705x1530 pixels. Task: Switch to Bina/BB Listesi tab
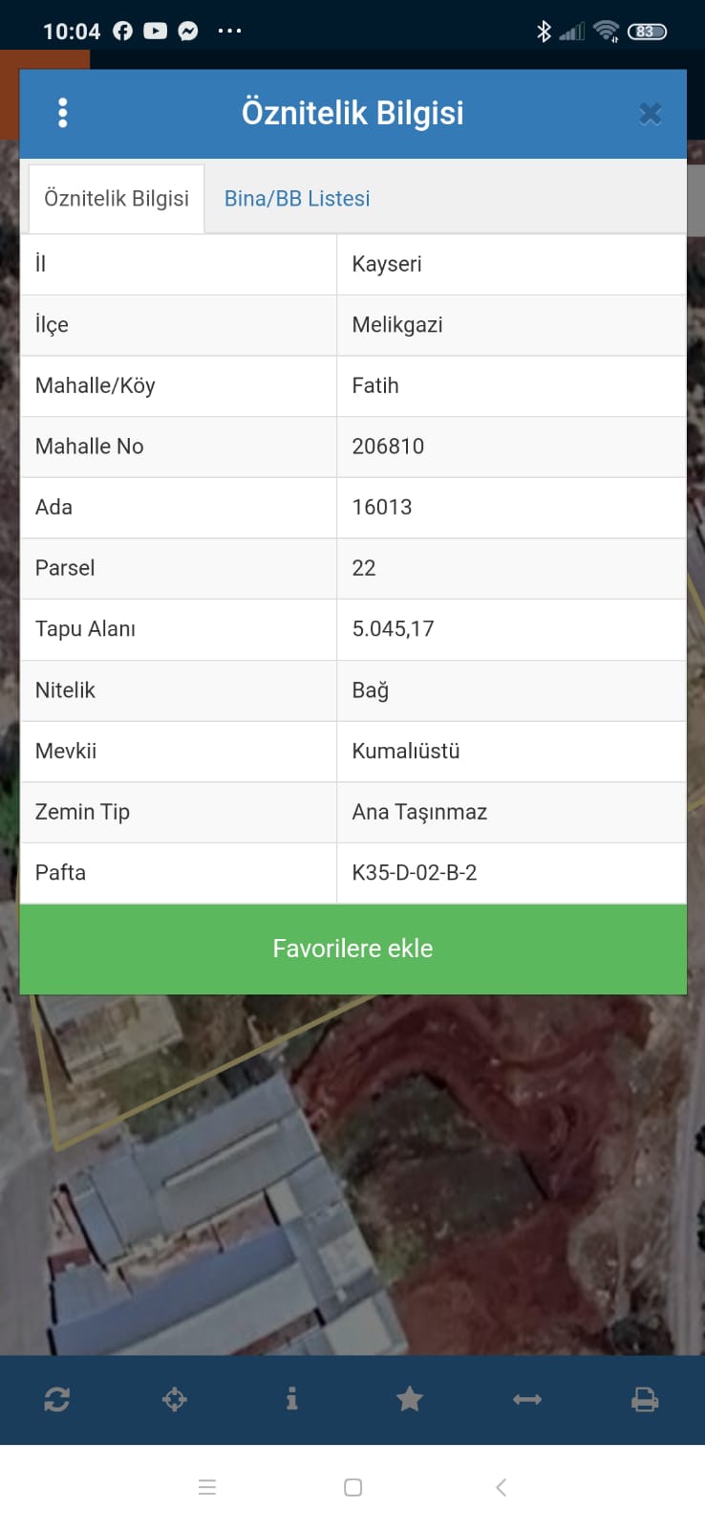click(297, 198)
